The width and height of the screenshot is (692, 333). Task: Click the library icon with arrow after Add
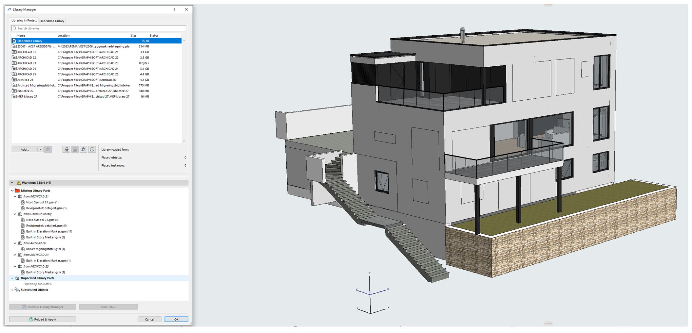tap(67, 149)
